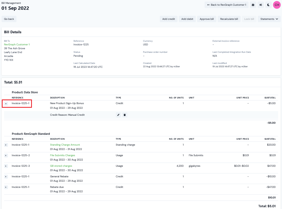The height and width of the screenshot is (209, 282).
Task: Open the gift icon in the top bar
Action: point(253,5)
